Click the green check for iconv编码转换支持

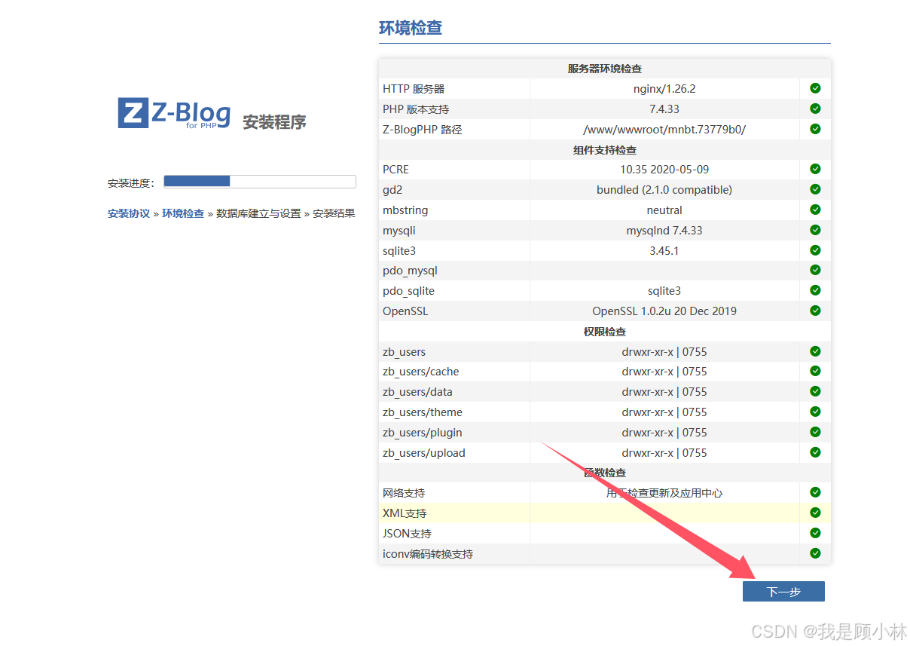(815, 553)
